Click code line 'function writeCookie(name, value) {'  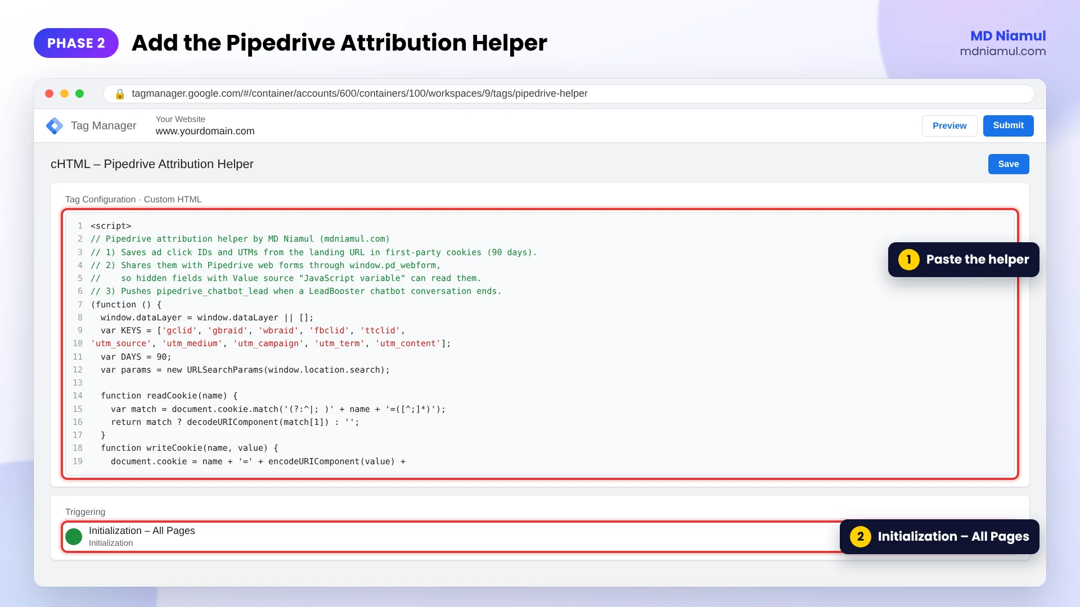[190, 448]
